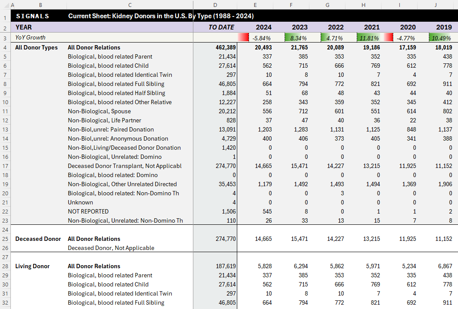Select the 10.49% growth cell
458x309 pixels.
point(435,38)
